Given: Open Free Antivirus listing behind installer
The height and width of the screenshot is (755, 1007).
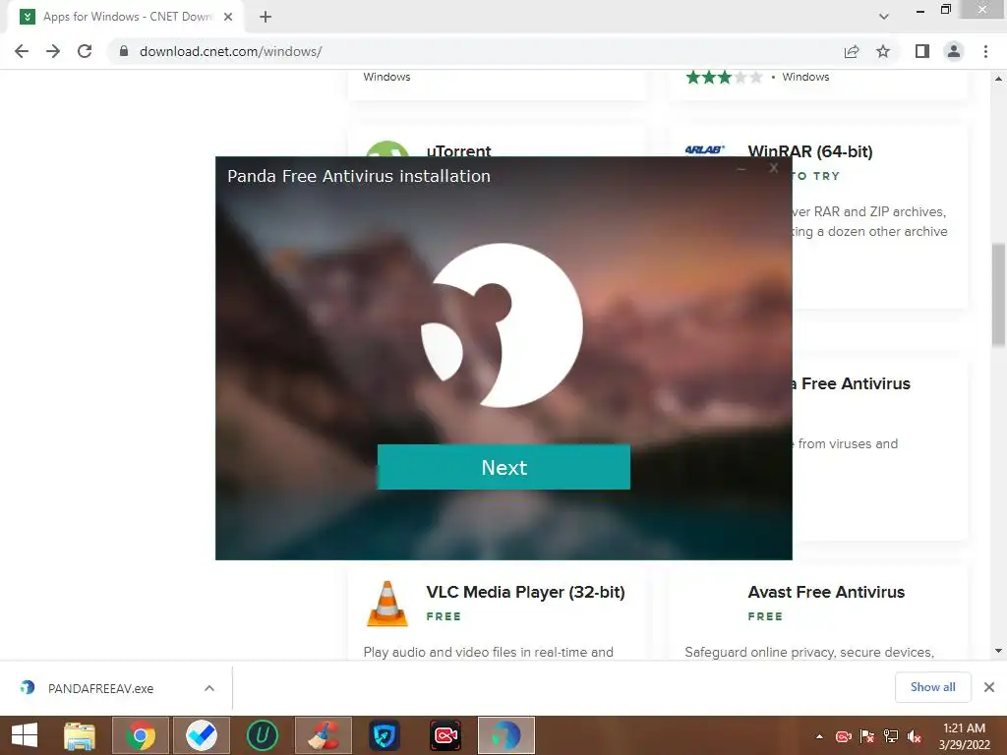Looking at the screenshot, I should point(852,384).
